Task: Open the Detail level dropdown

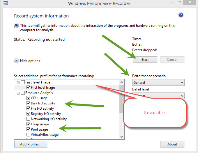Action: click(x=158, y=96)
